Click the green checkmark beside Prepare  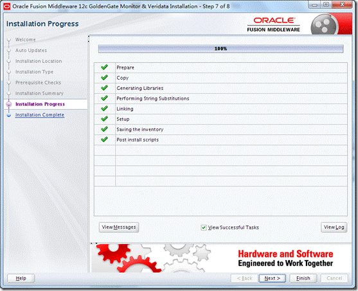click(104, 67)
